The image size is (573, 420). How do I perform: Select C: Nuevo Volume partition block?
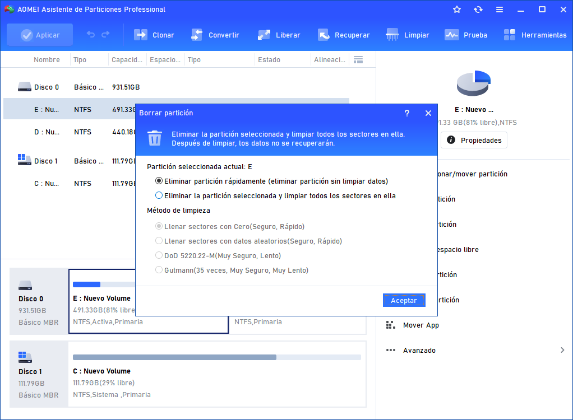click(217, 375)
